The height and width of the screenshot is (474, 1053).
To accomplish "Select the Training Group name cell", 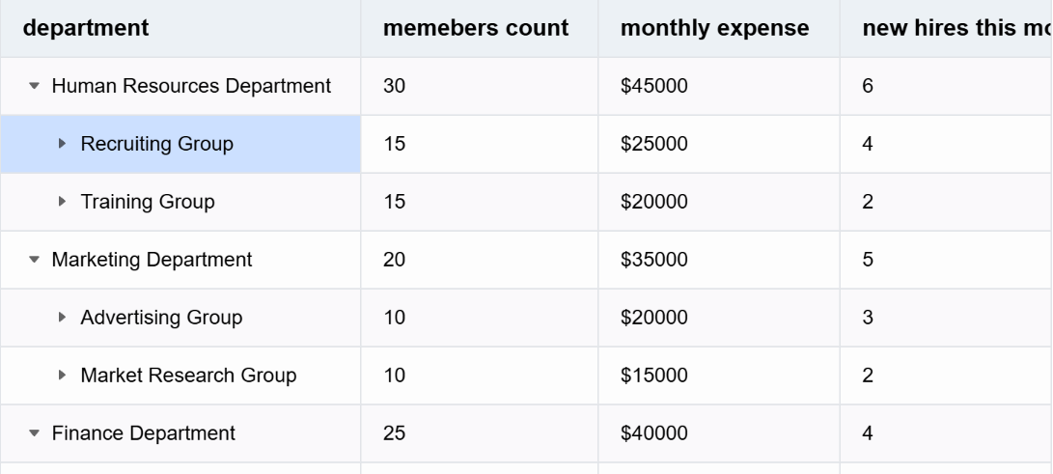I will 148,202.
